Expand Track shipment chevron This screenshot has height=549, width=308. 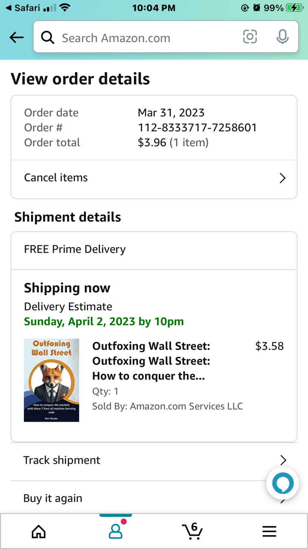click(283, 460)
